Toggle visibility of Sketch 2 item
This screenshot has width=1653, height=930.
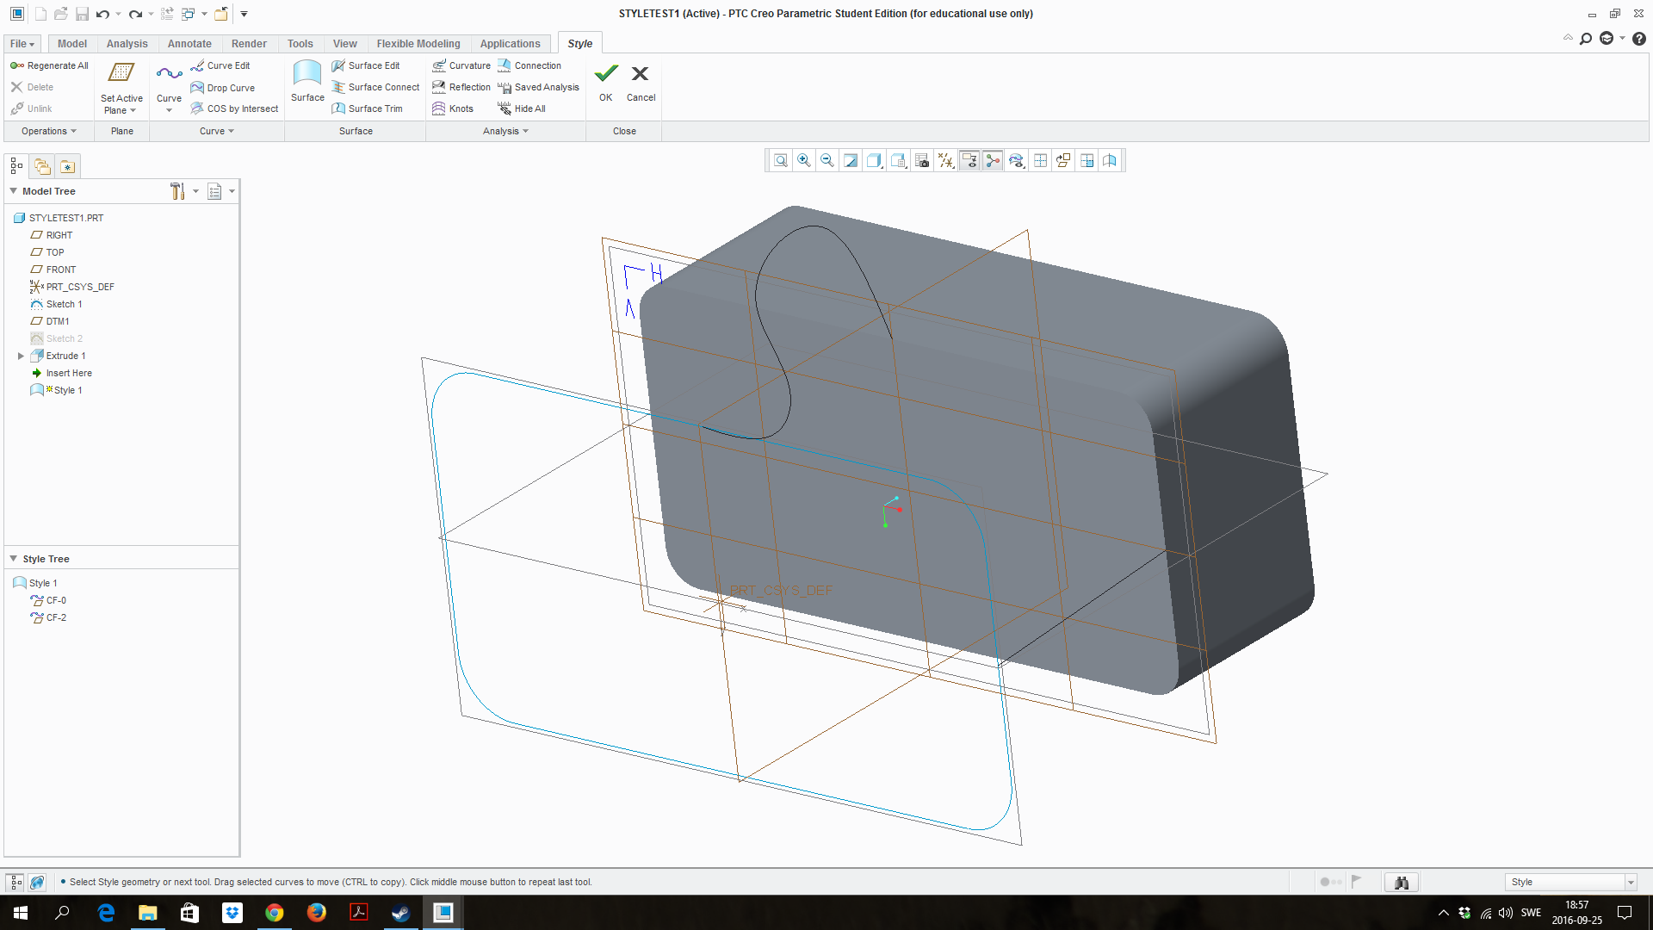click(x=61, y=338)
